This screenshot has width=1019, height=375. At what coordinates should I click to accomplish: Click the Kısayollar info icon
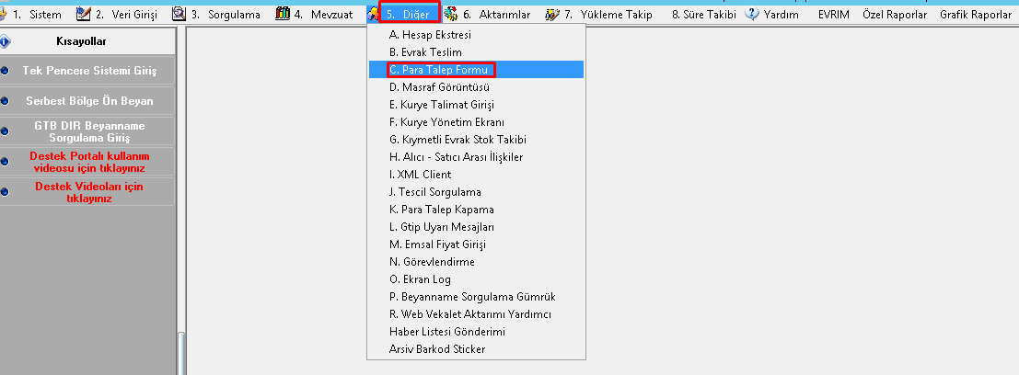[x=6, y=41]
